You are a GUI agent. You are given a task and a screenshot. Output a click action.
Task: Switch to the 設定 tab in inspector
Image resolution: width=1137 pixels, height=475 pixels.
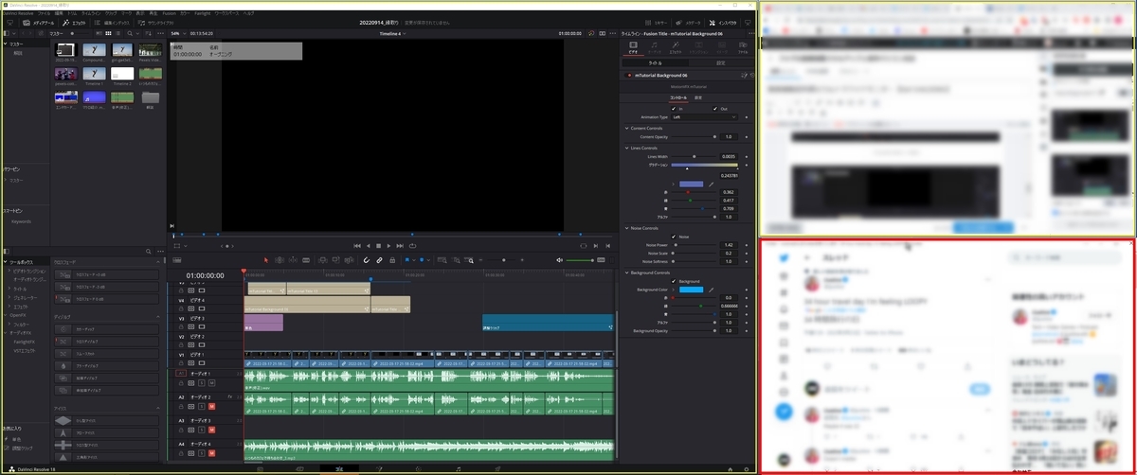(721, 62)
